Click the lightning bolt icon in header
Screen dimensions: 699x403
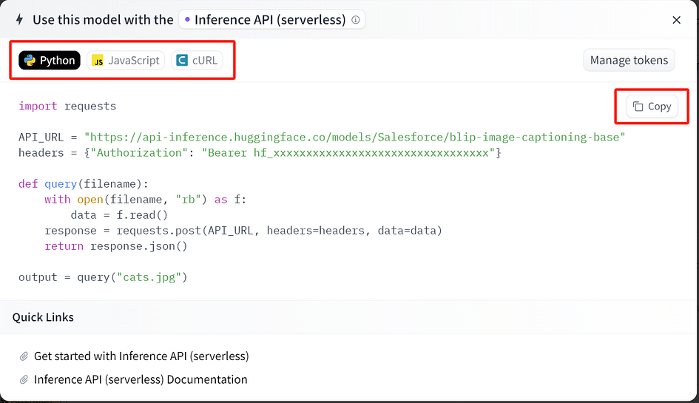coord(20,20)
